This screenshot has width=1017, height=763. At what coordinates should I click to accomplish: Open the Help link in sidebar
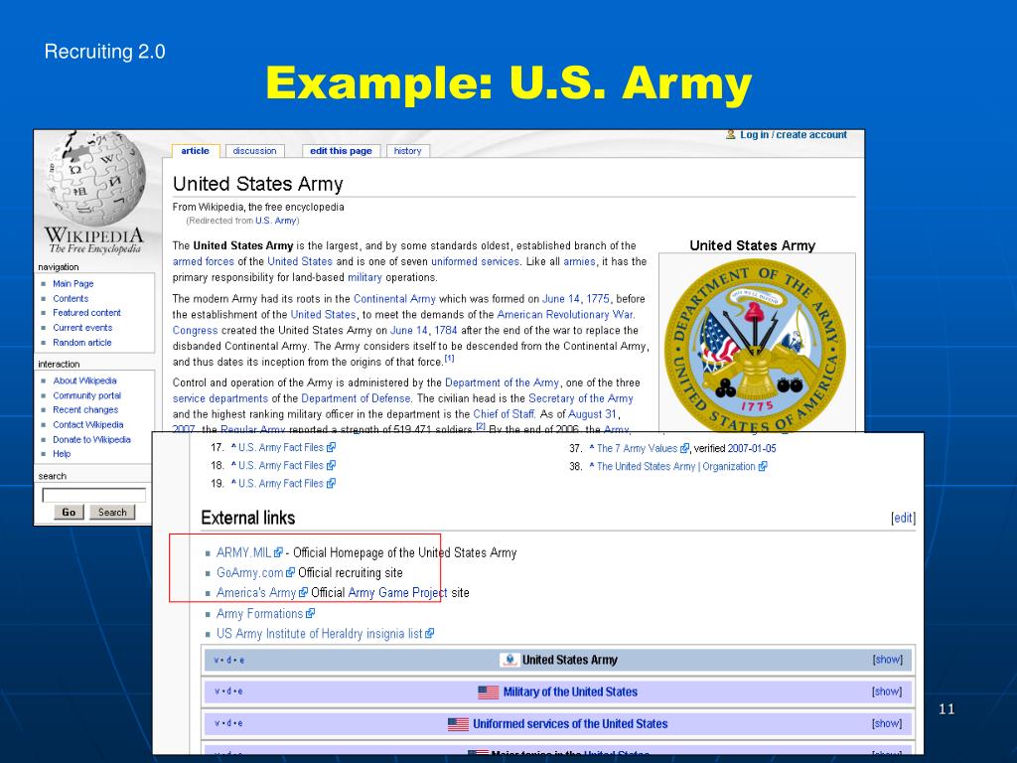62,454
